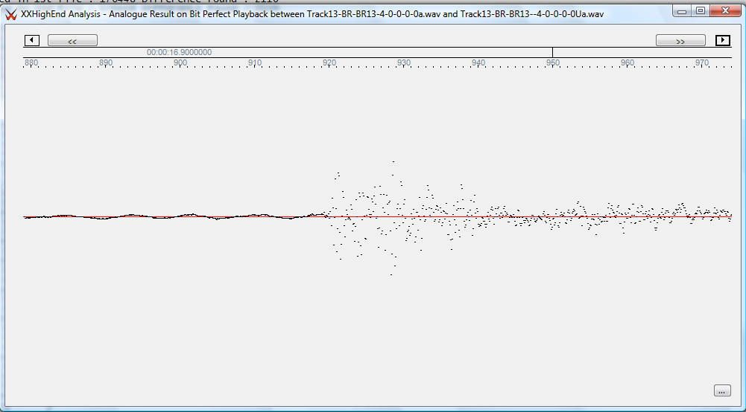Click the XXHighEnd app icon in title bar
This screenshot has width=746, height=412.
[11, 14]
